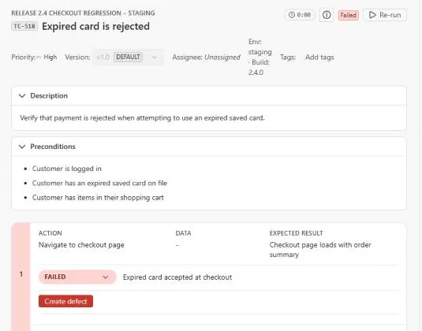Click the Create defect button
422x331 pixels.
pyautogui.click(x=66, y=301)
